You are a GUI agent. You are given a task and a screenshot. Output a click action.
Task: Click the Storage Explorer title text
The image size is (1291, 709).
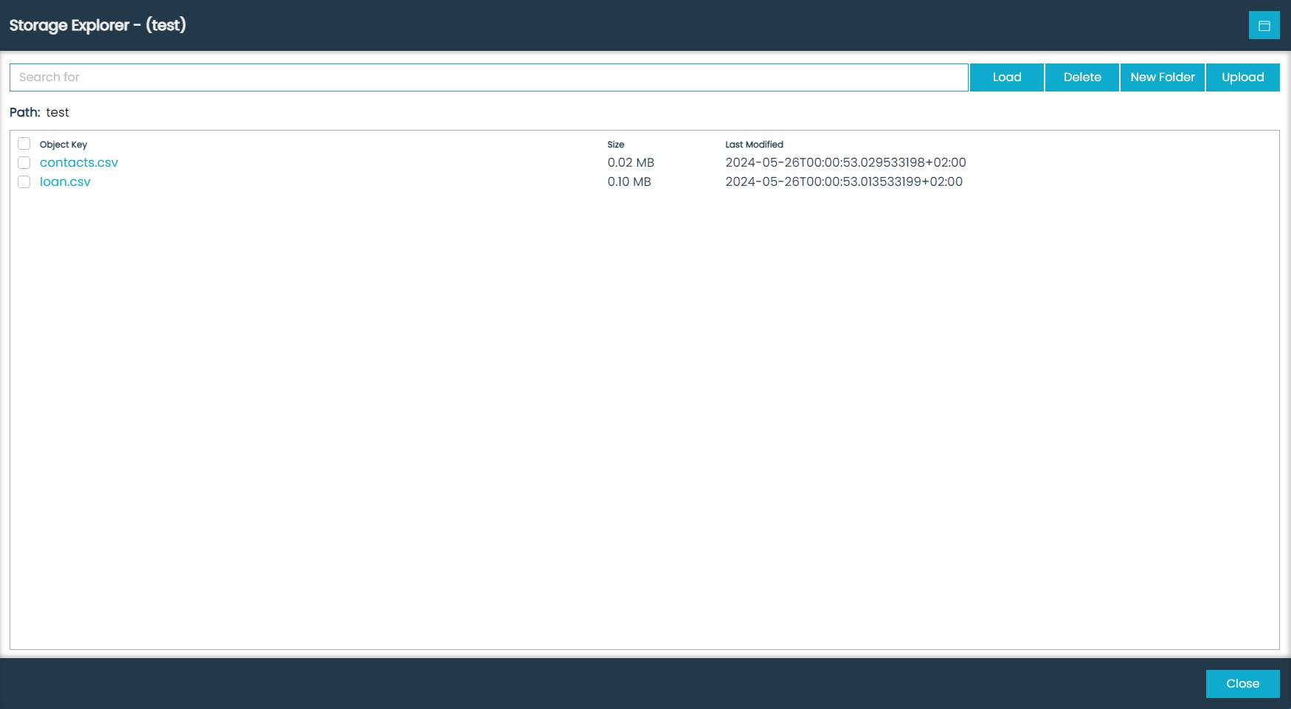[x=97, y=25]
